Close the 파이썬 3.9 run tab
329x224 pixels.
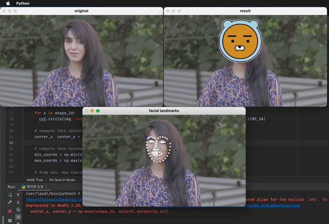click(x=46, y=187)
